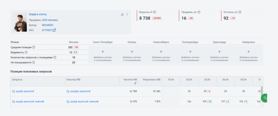Add Новосибирск region plus icon
278x116 pixels.
[161, 52]
